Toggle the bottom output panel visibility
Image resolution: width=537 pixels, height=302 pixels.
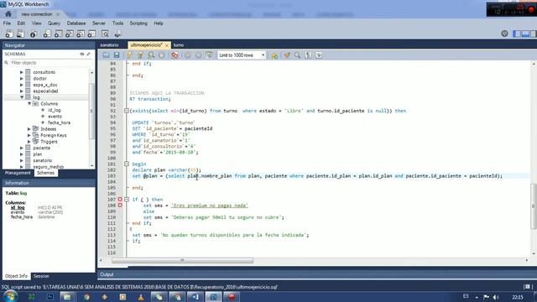pos(525,34)
